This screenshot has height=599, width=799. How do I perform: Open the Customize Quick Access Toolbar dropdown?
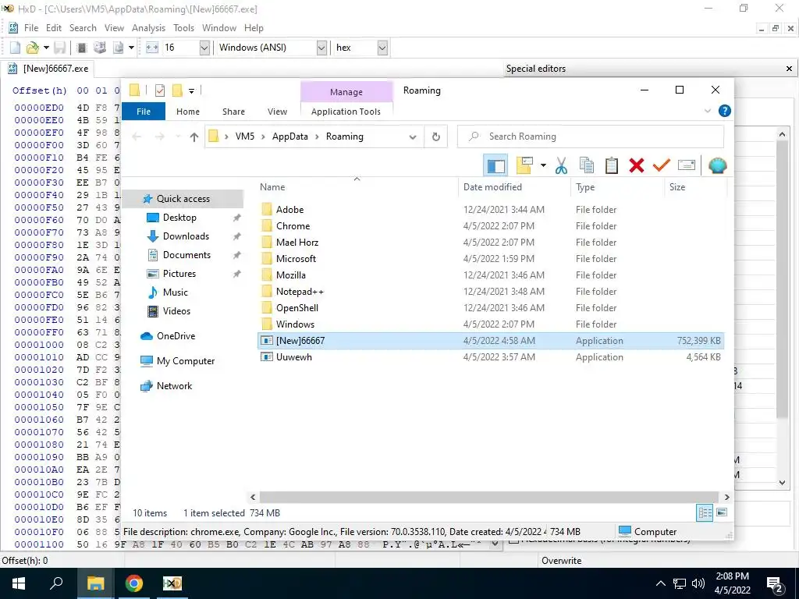(192, 91)
